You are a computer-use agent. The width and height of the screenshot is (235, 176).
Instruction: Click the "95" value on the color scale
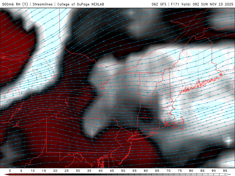point(225,171)
